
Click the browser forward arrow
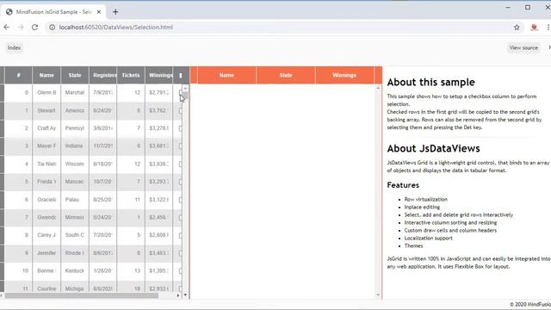tap(21, 27)
